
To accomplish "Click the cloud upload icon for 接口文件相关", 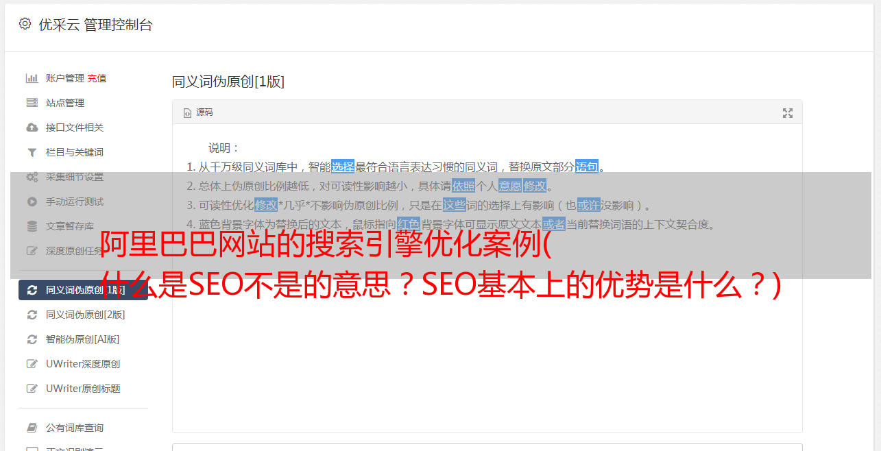I will (32, 127).
